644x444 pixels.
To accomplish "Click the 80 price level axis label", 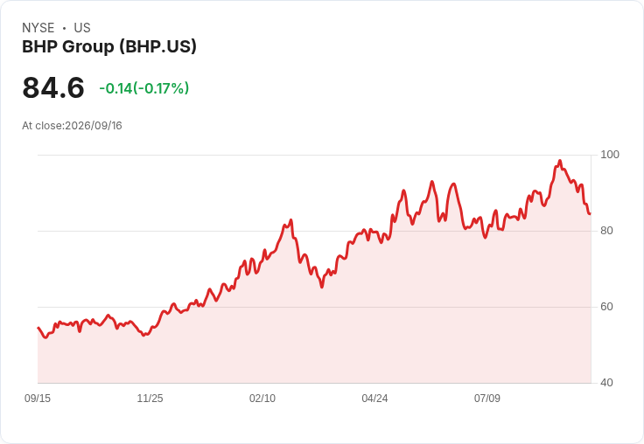I will click(x=606, y=231).
